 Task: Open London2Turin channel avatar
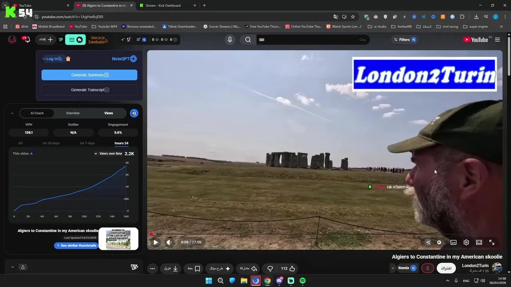coord(497,268)
